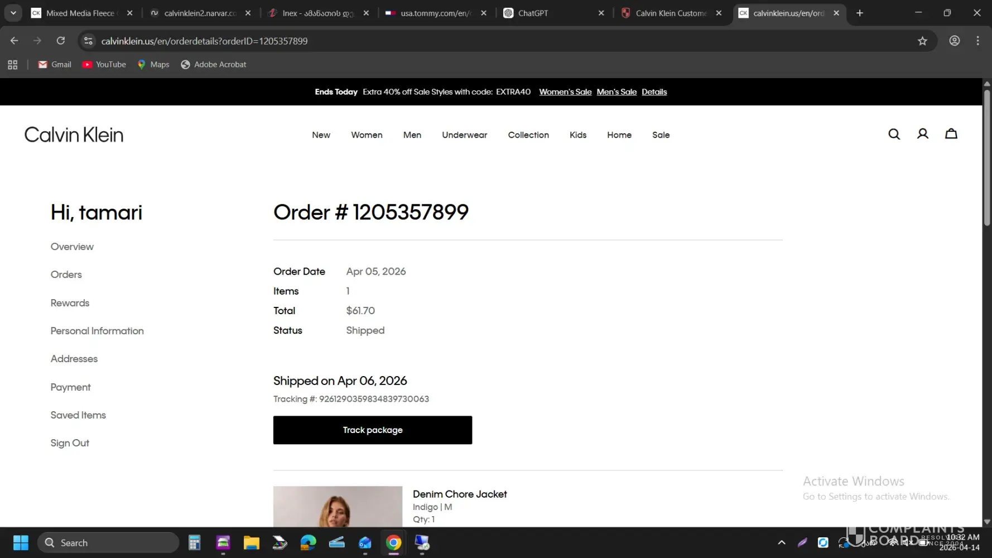Close the Mixed Media Fleece tab
This screenshot has width=992, height=558.
pyautogui.click(x=129, y=13)
